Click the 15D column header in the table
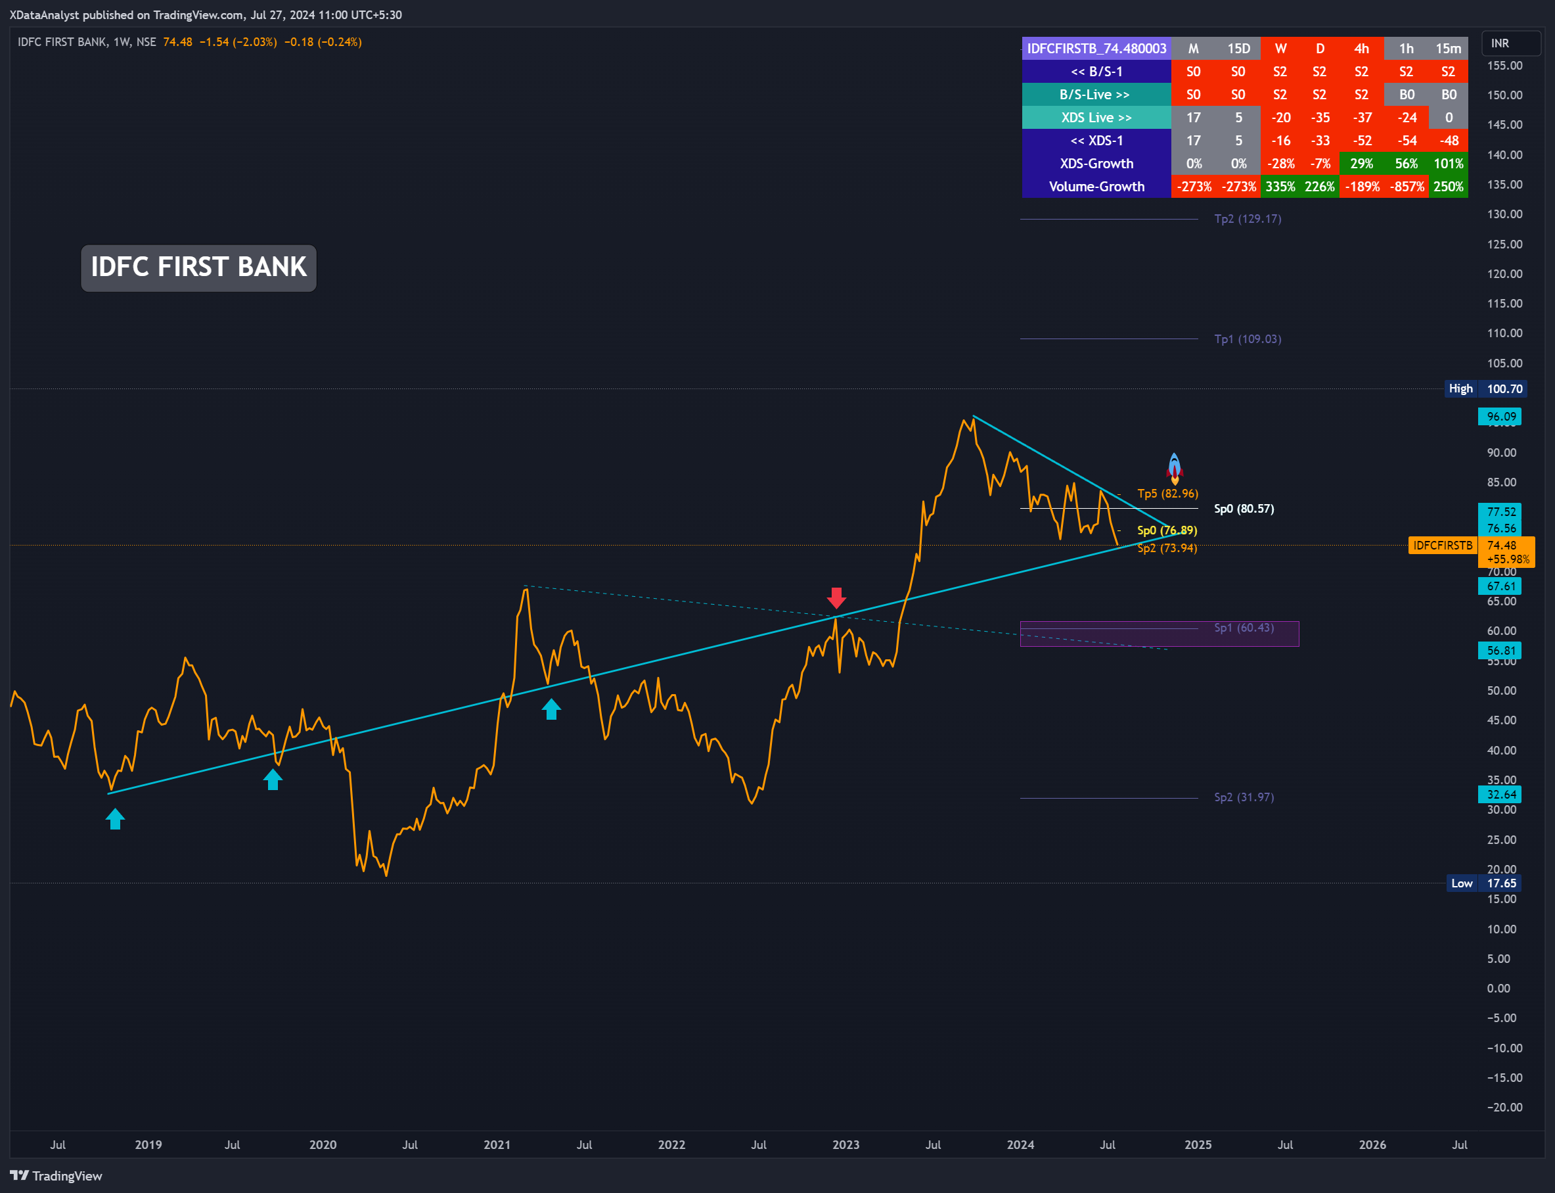 (x=1238, y=48)
